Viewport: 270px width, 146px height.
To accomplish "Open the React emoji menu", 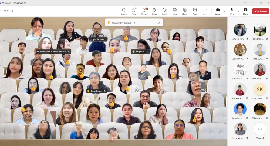I will click(x=165, y=11).
